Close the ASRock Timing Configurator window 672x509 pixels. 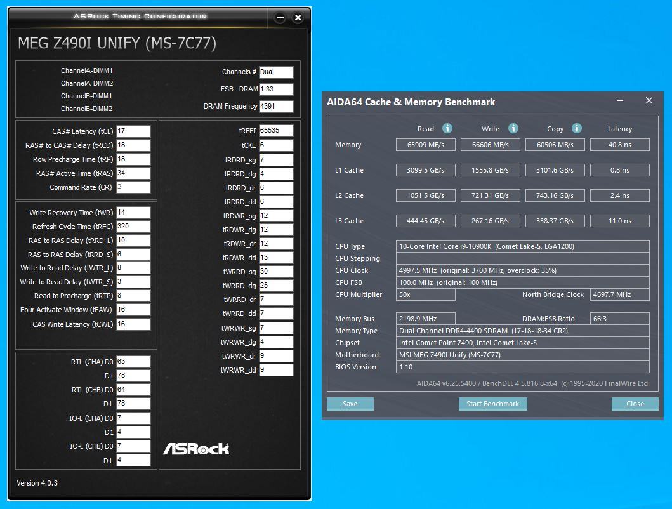point(298,18)
